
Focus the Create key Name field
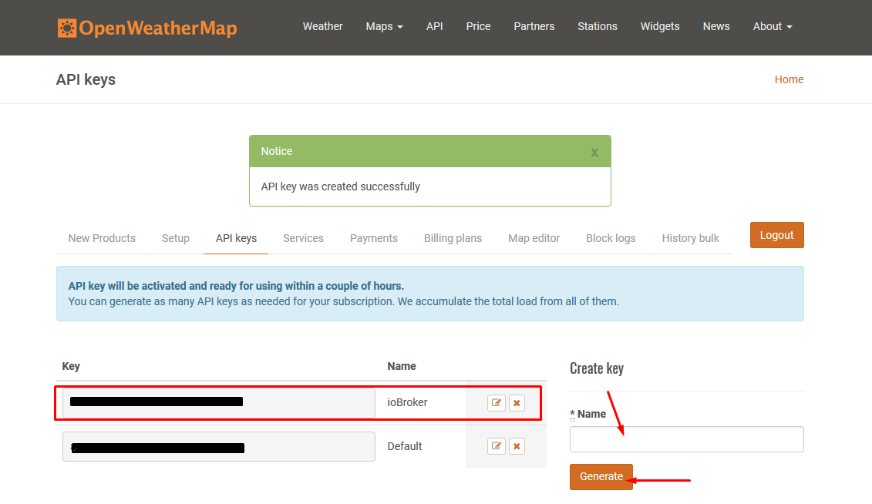686,439
